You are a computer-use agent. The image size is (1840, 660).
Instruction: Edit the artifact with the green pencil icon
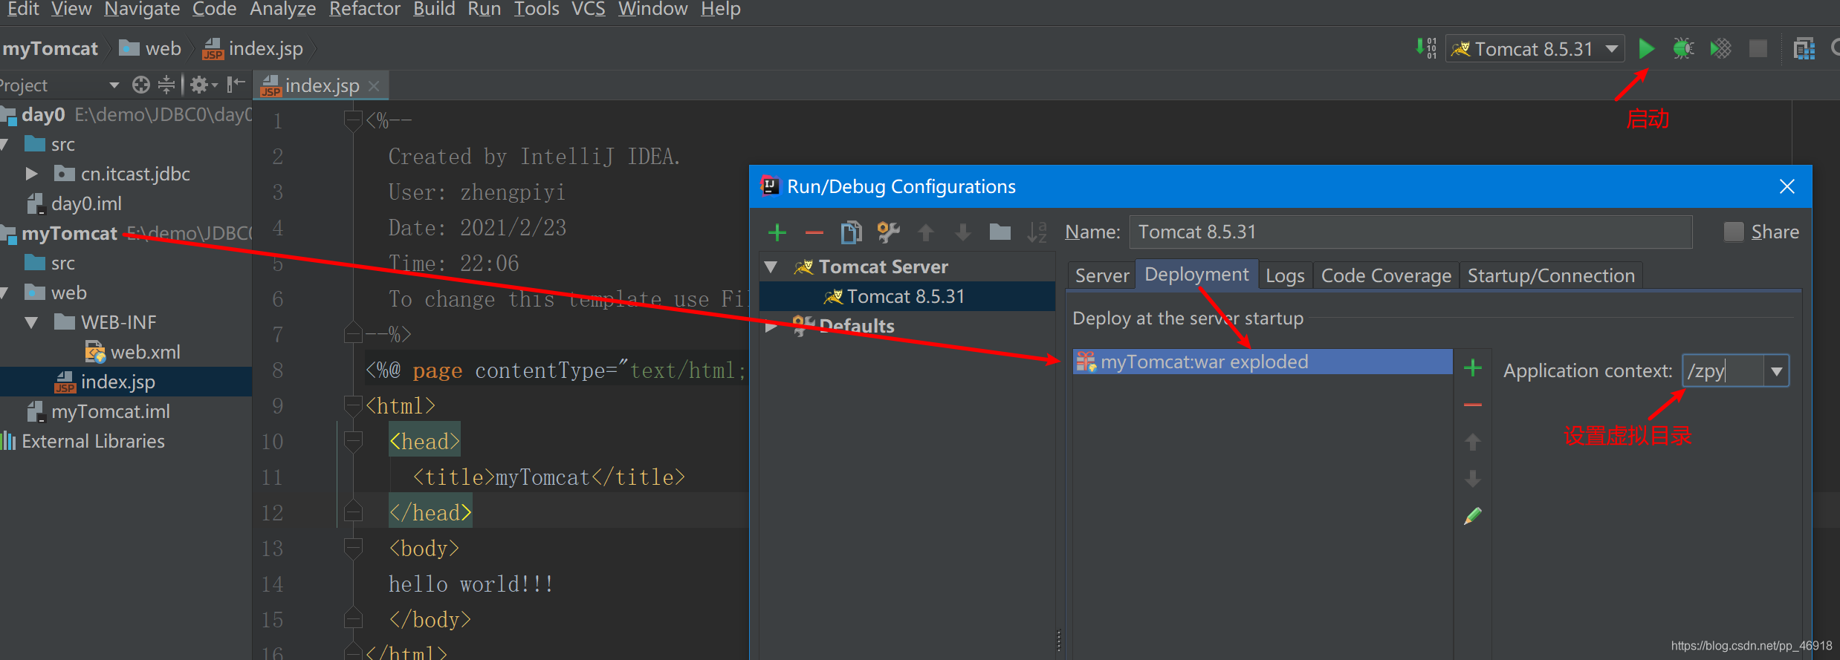tap(1473, 516)
